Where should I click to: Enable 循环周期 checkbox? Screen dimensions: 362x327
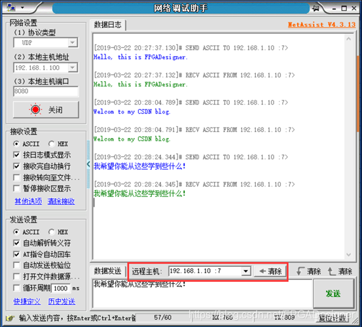16,288
